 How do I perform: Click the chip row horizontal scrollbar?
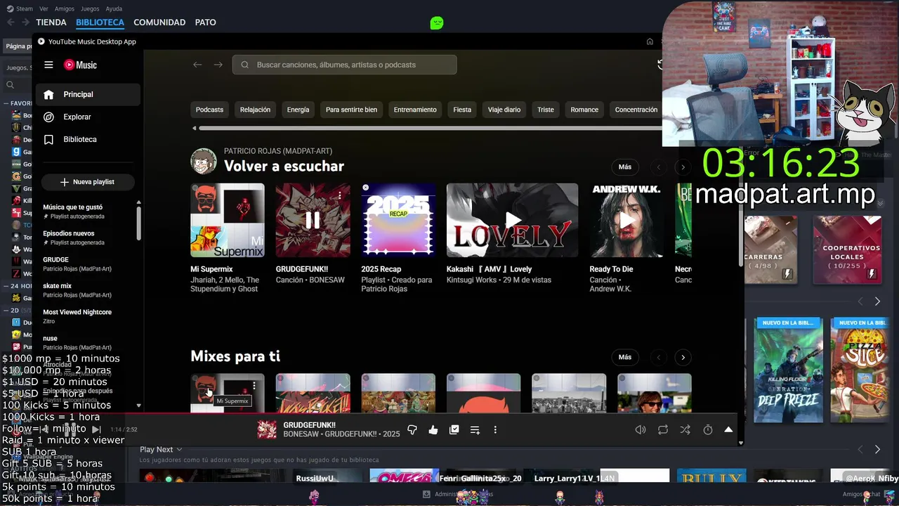pos(430,128)
